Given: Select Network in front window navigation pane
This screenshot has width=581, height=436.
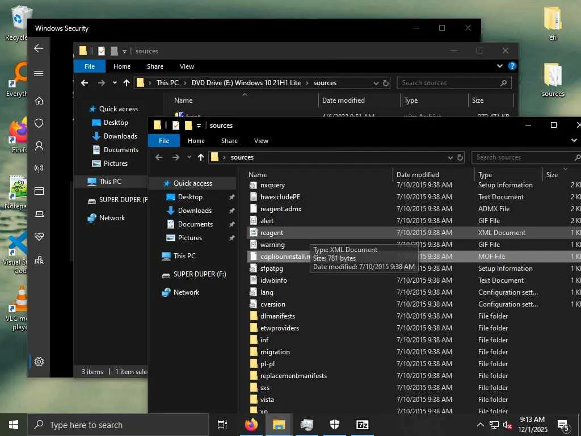Looking at the screenshot, I should pos(186,292).
